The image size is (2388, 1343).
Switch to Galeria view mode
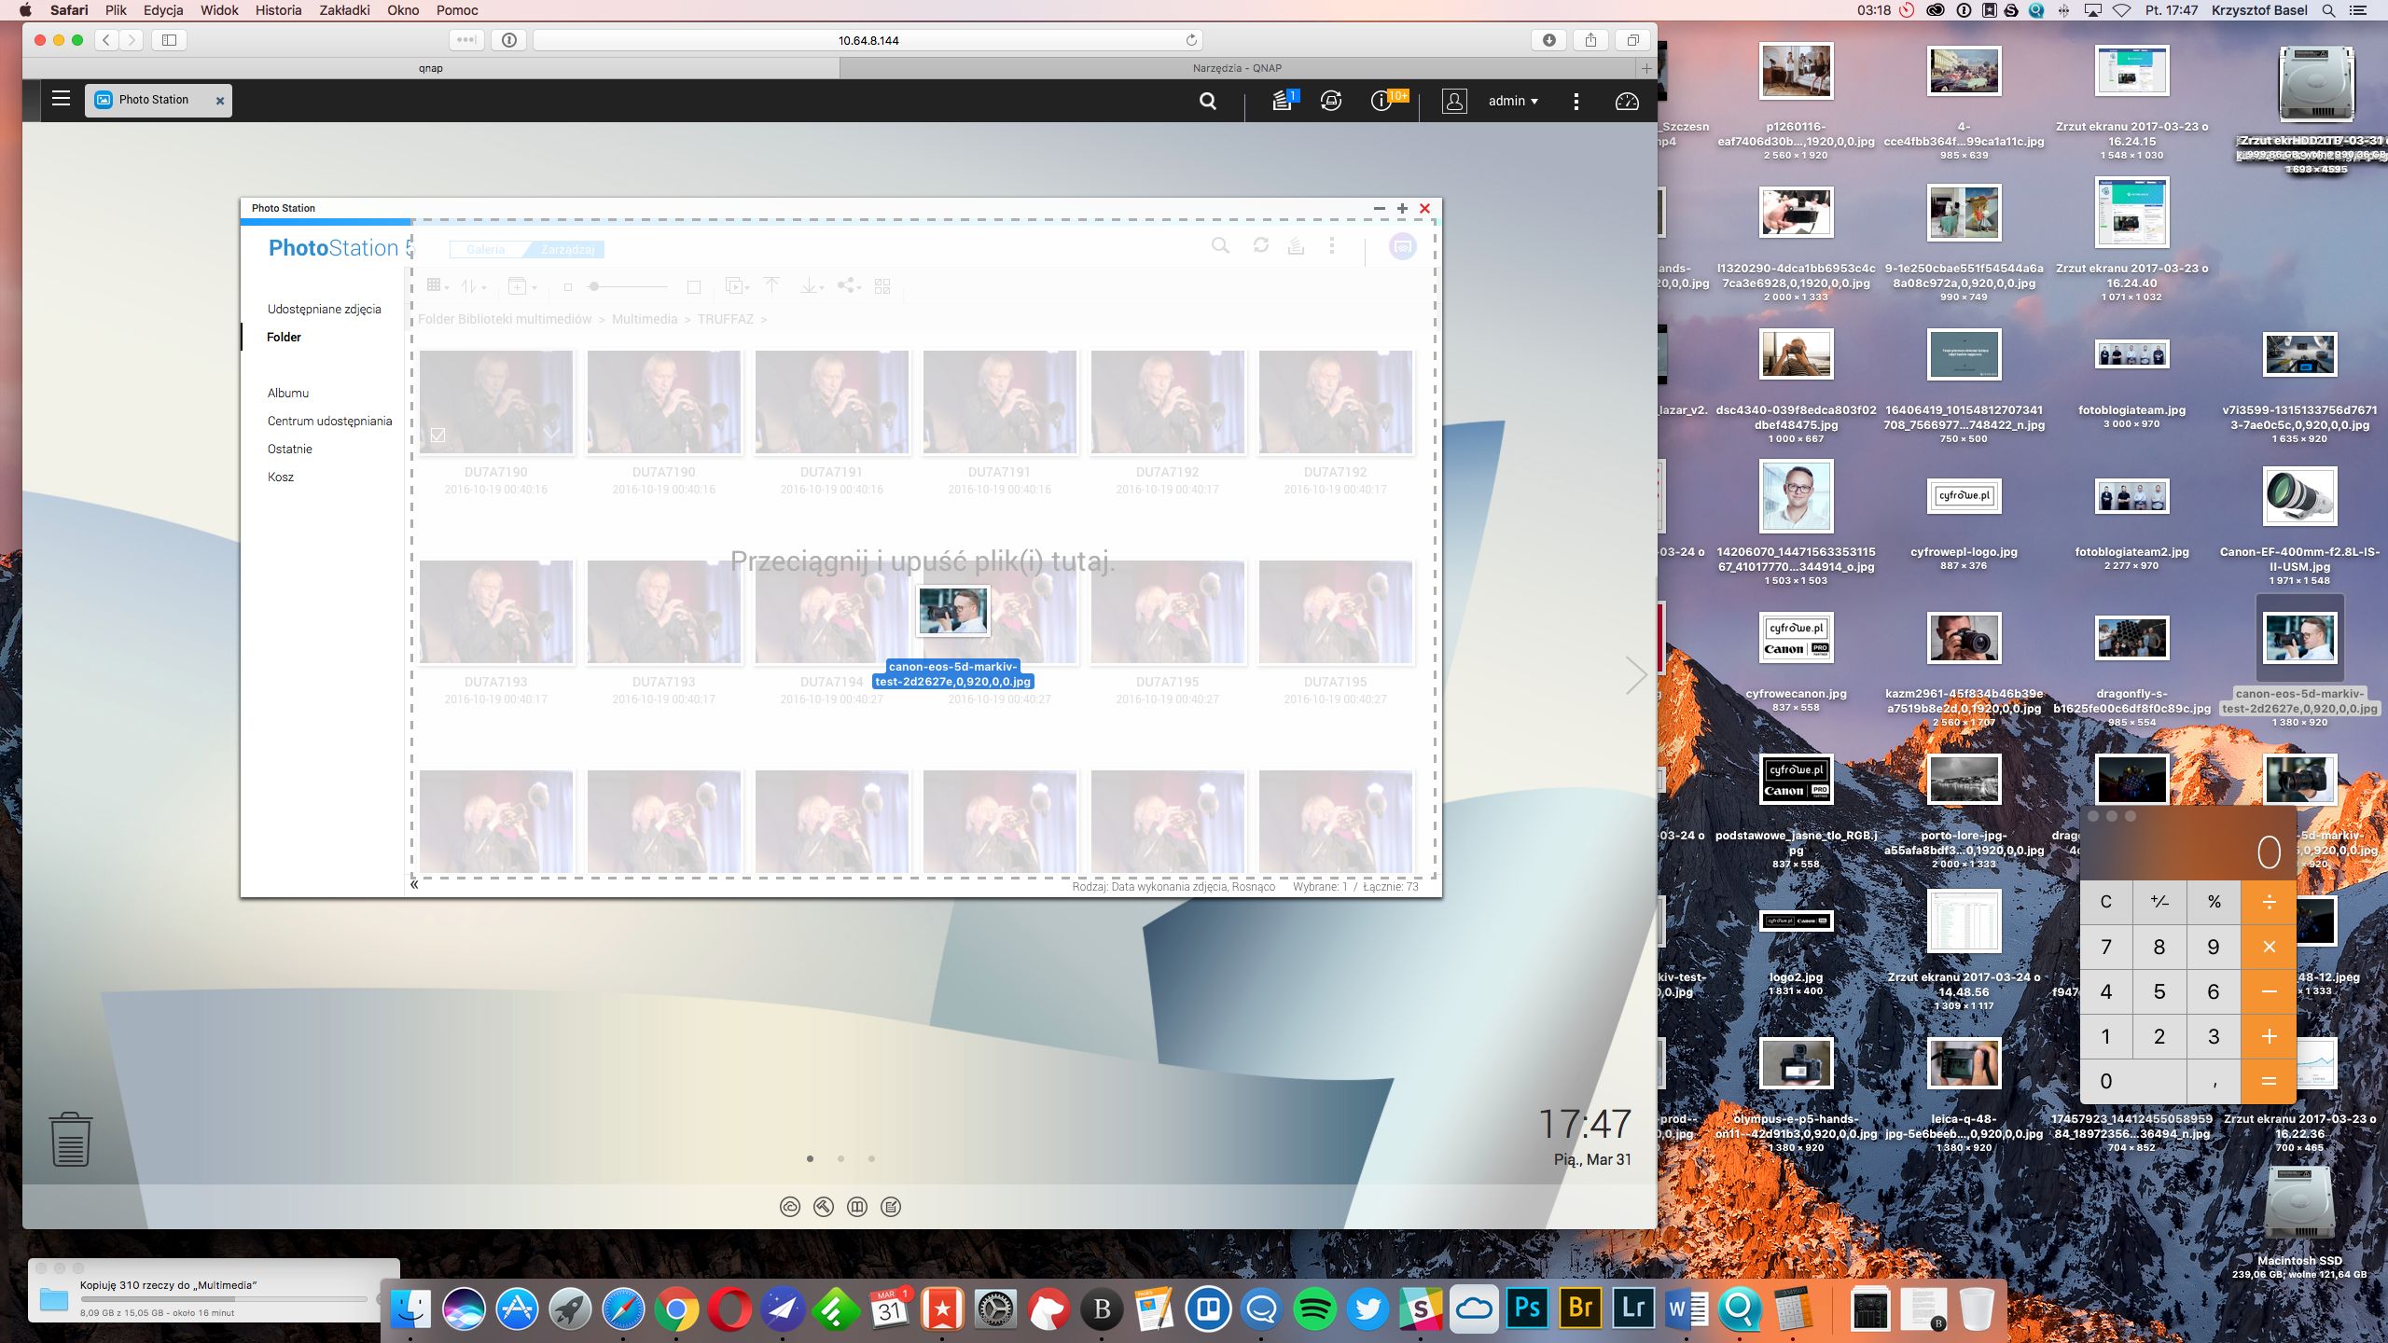coord(486,249)
